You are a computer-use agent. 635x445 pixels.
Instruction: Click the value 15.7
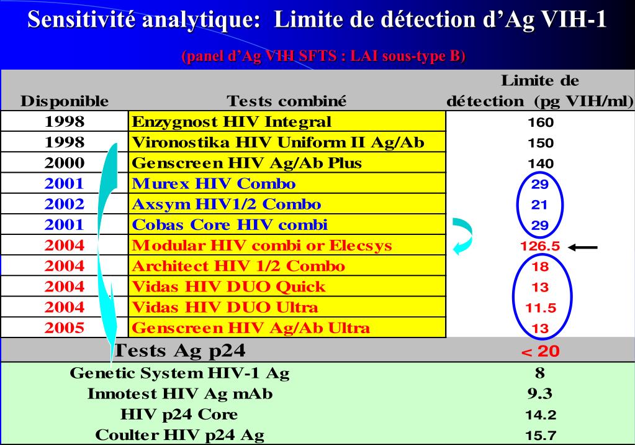[541, 436]
